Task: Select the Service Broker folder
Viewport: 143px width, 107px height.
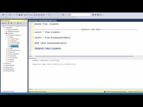Action: coord(13,58)
